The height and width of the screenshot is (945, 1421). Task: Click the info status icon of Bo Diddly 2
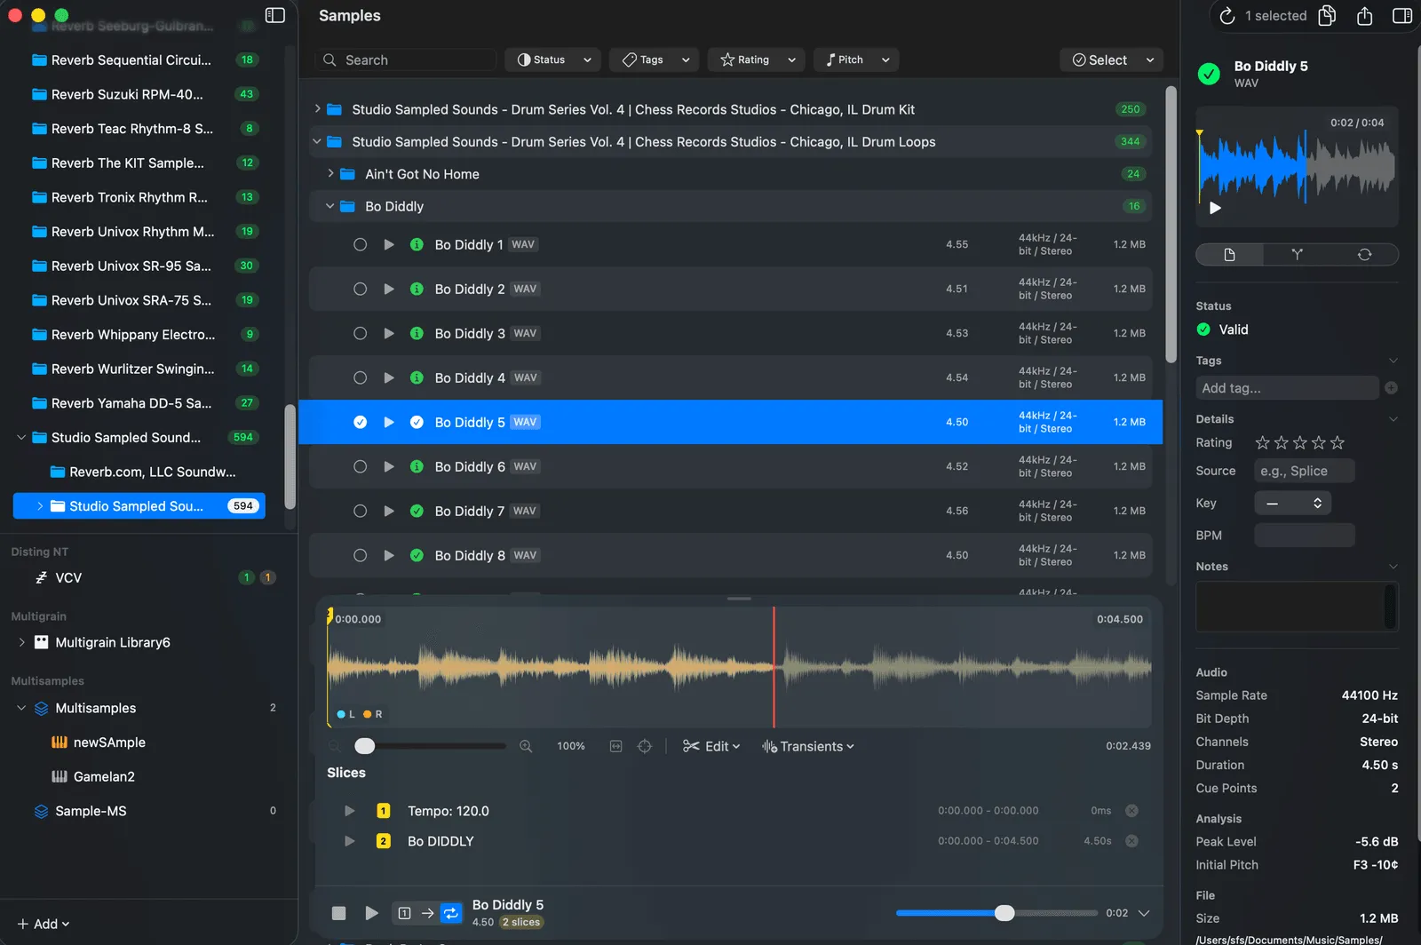coord(417,289)
